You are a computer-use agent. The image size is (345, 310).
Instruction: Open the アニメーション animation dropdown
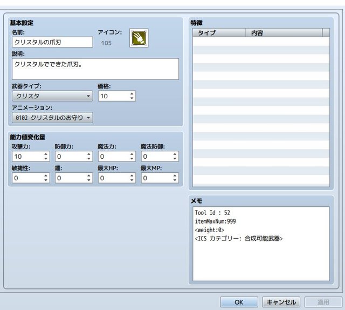(52, 118)
